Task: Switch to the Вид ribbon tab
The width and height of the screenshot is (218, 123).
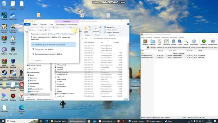Action: 51,24
